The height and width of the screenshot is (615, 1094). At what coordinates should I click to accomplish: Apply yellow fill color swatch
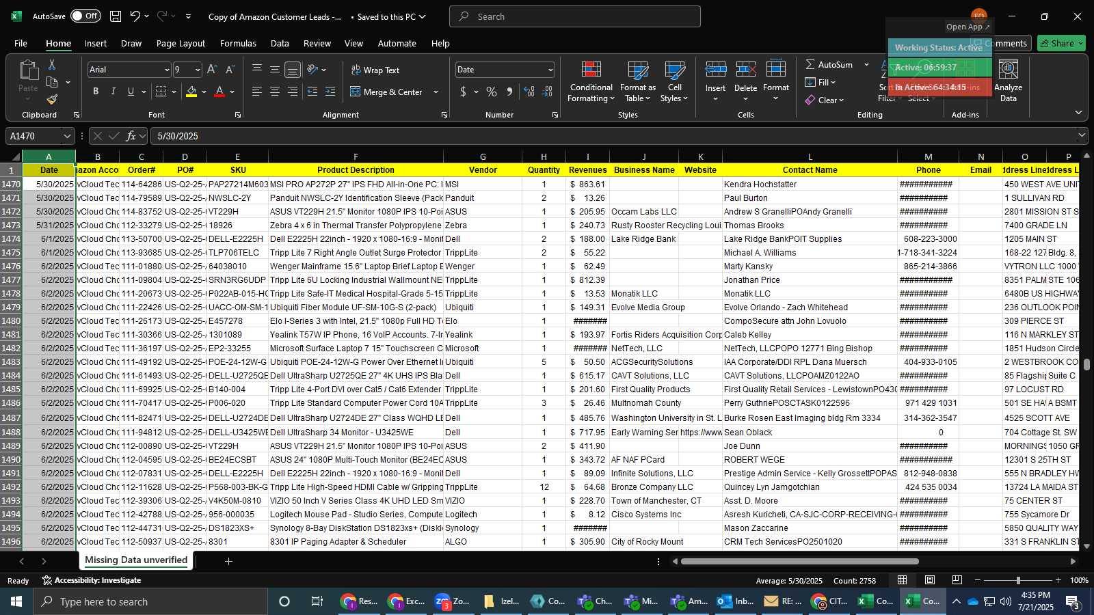[x=191, y=92]
